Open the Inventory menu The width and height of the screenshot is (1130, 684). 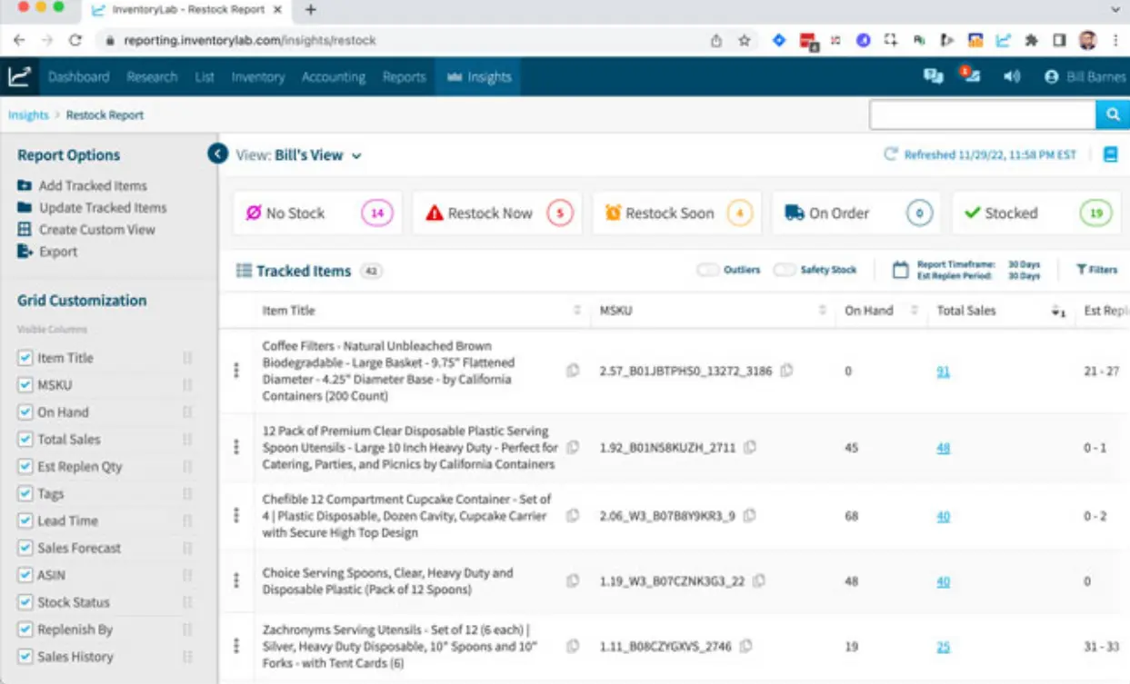click(x=258, y=77)
